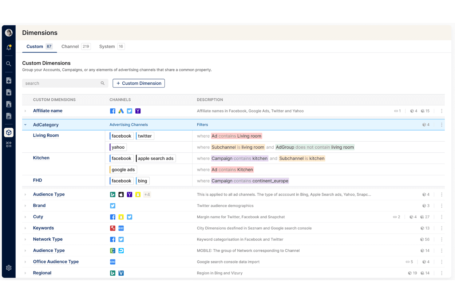Image resolution: width=455 pixels, height=303 pixels.
Task: Switch to the Channel tab
Action: (76, 46)
